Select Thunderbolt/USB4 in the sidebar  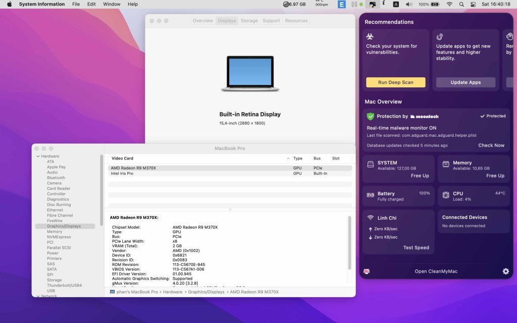pyautogui.click(x=64, y=286)
